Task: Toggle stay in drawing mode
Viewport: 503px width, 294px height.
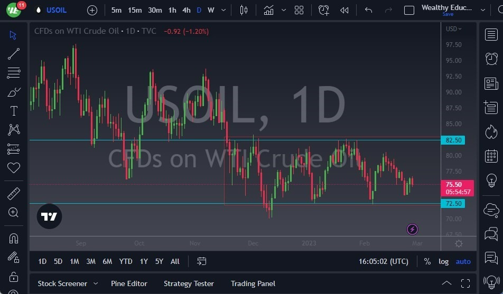Action: point(14,257)
